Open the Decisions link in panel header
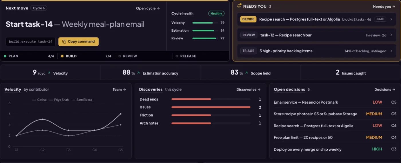This screenshot has height=163, width=401. coord(385,90)
